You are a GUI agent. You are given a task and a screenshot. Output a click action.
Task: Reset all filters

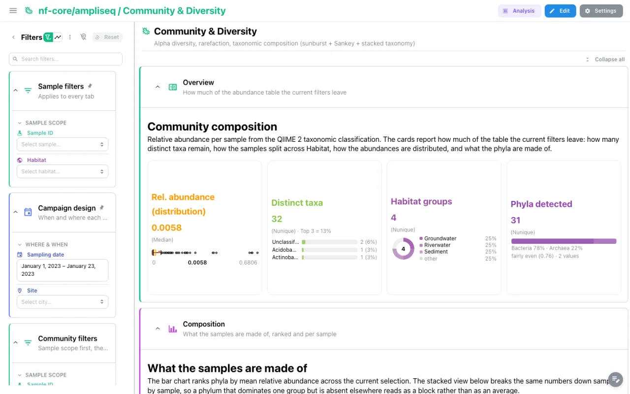coord(107,37)
